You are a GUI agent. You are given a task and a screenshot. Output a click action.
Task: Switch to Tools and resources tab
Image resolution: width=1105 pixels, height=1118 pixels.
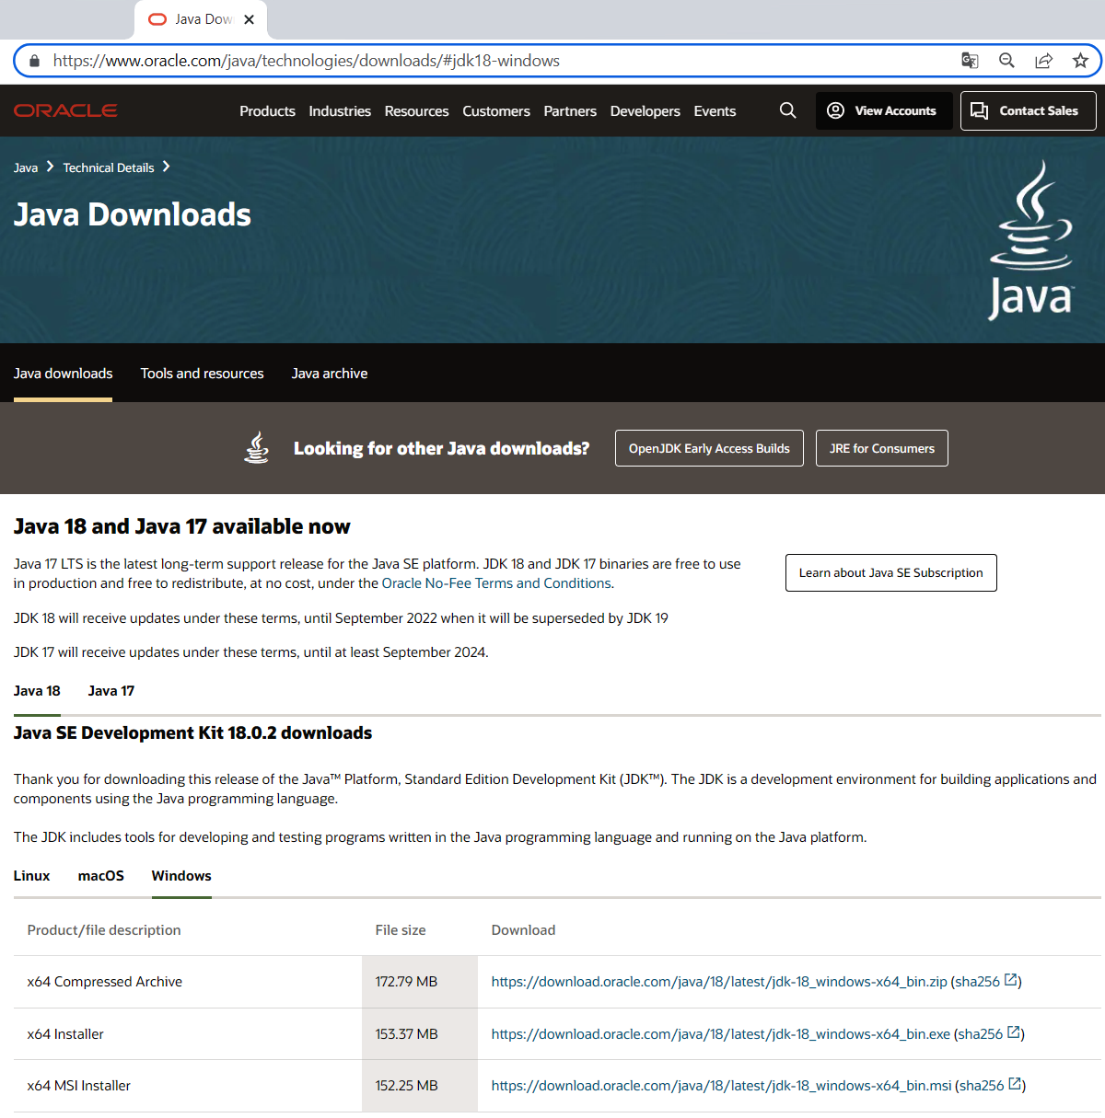(202, 374)
